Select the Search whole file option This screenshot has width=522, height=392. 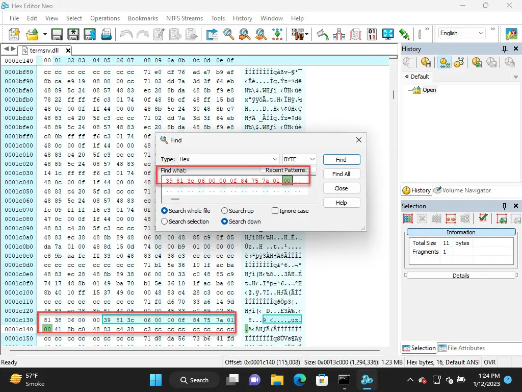click(165, 211)
